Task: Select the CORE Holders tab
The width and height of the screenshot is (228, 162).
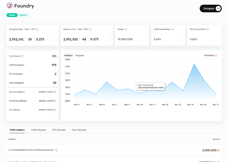Action: 17,130
